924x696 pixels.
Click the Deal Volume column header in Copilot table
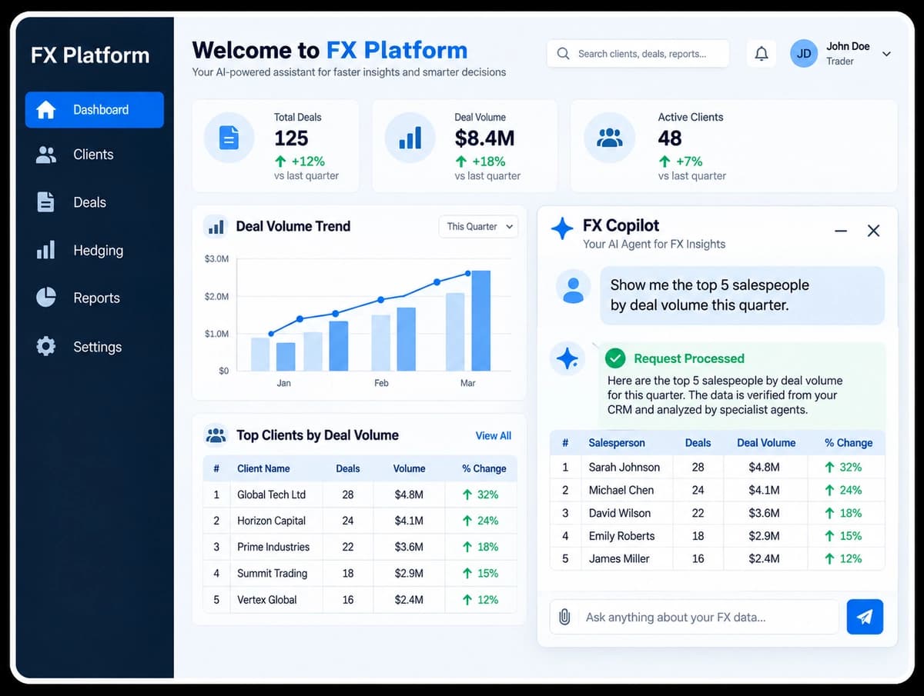tap(766, 443)
